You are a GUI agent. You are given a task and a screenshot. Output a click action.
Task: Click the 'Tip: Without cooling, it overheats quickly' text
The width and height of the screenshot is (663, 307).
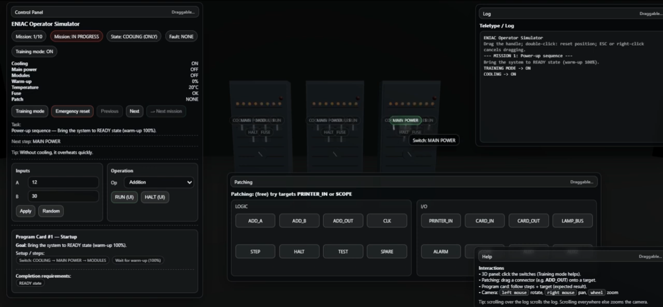[52, 153]
